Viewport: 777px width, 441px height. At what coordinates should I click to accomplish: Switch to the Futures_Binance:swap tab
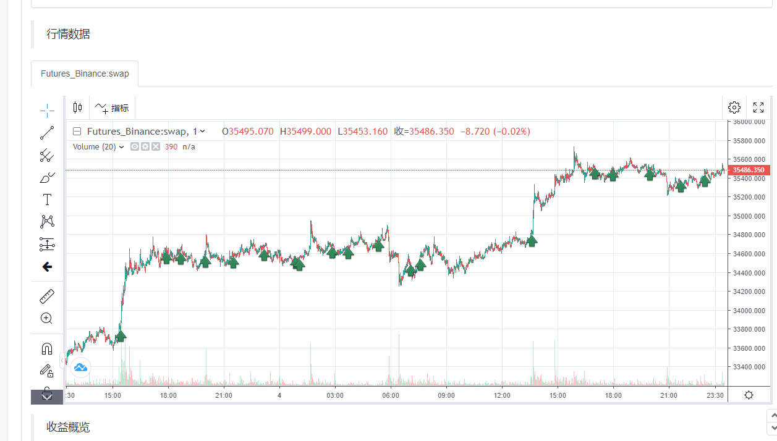click(85, 73)
